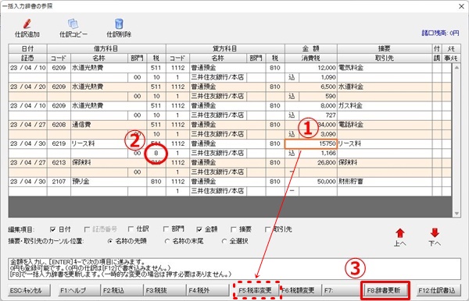
Task: Click debit code 6208 cell
Action: point(59,125)
